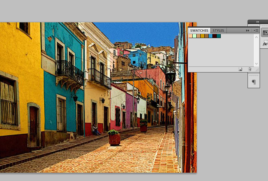
Task: Open the Paragraph panel icon
Action: pos(254,82)
